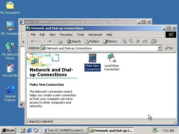Open the Favorites menu
Screen dimensions: 179x134
tap(66, 35)
